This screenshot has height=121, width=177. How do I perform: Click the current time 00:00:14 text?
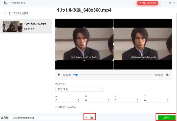(x=67, y=75)
